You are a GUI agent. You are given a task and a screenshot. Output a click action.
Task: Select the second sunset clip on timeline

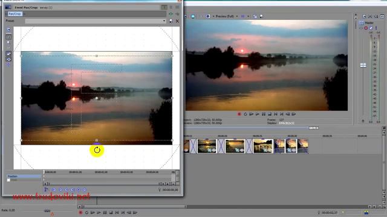click(x=235, y=146)
